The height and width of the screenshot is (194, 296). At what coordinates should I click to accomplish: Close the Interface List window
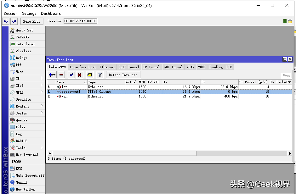tap(290, 59)
